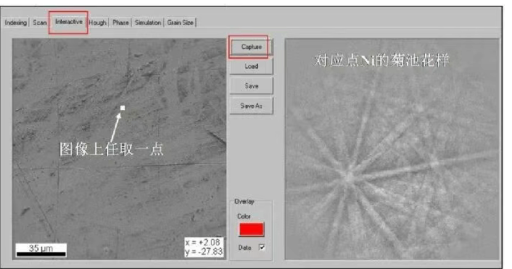Choose the Save As button
This screenshot has height=269, width=512.
pos(251,106)
